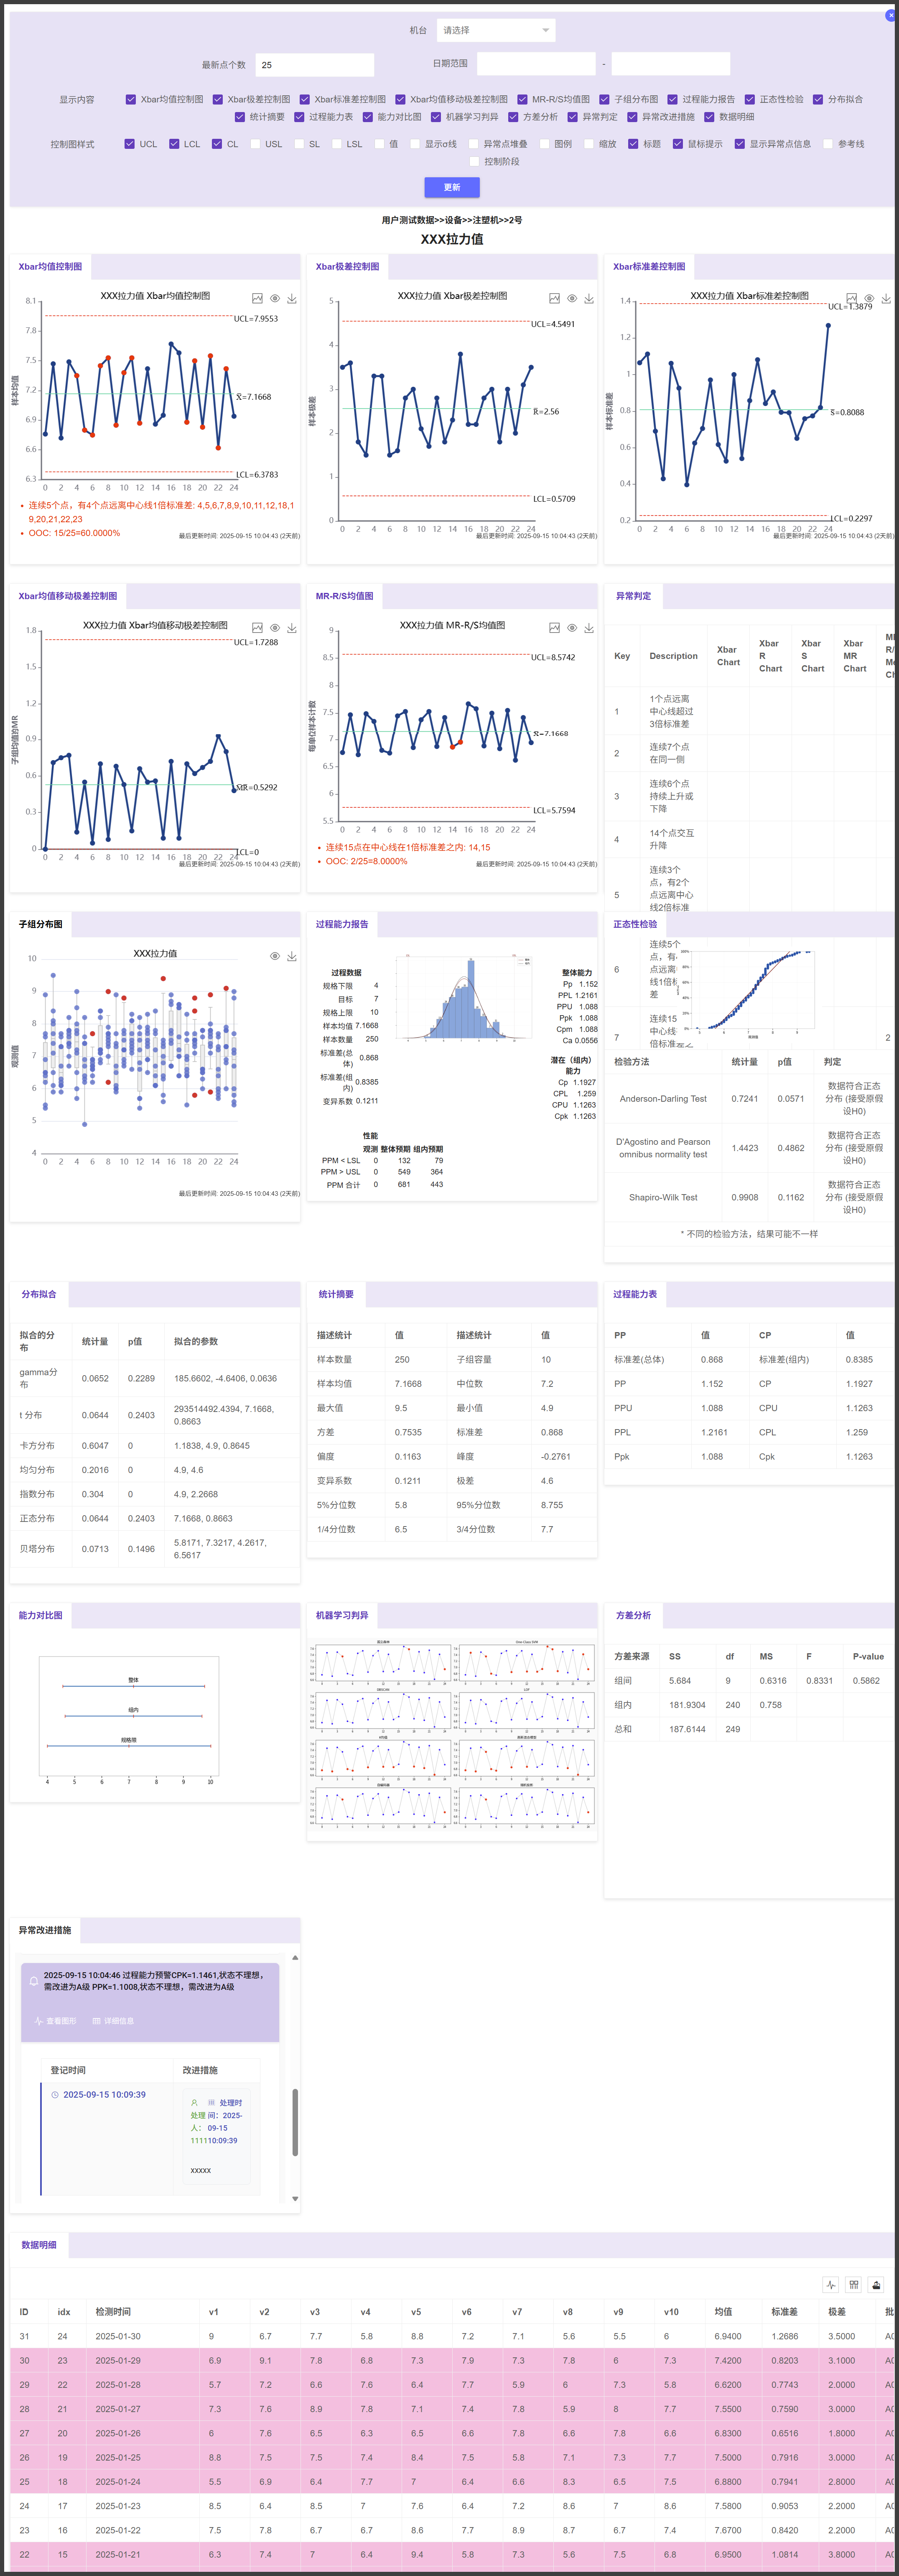Click the 更新 button
Image resolution: width=899 pixels, height=2576 pixels.
pyautogui.click(x=452, y=187)
